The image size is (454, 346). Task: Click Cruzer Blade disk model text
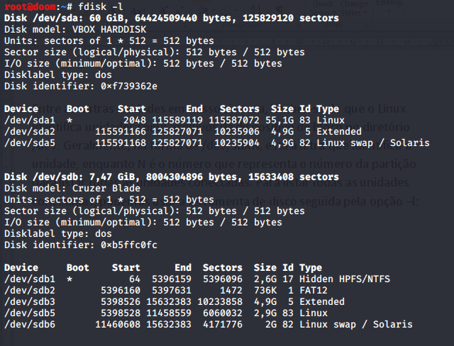coord(104,189)
